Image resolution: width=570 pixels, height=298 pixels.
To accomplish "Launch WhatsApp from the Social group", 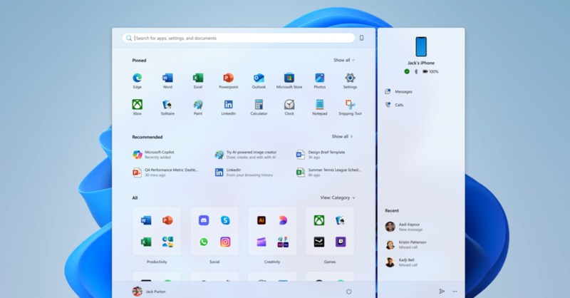I will click(204, 242).
